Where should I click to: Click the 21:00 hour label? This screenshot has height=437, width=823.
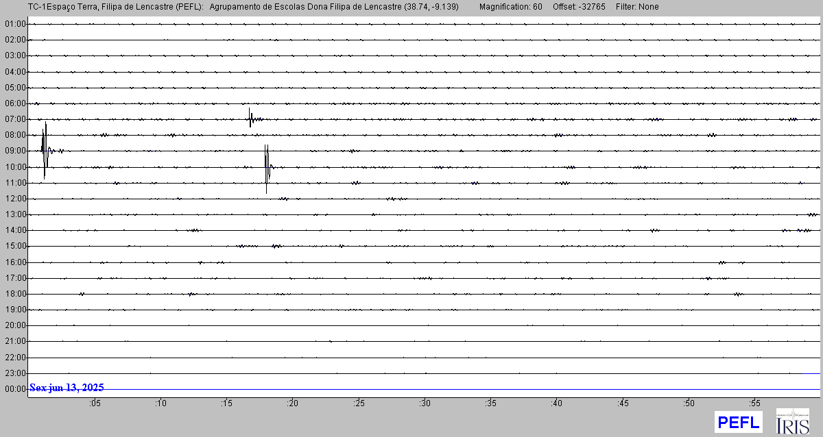coord(15,341)
